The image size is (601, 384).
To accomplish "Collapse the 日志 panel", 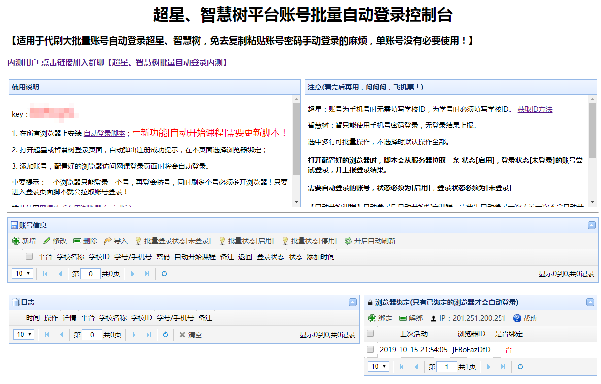I will pos(353,302).
